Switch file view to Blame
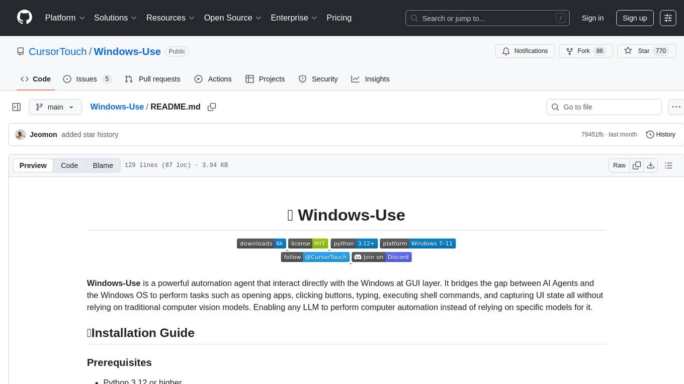 [103, 165]
